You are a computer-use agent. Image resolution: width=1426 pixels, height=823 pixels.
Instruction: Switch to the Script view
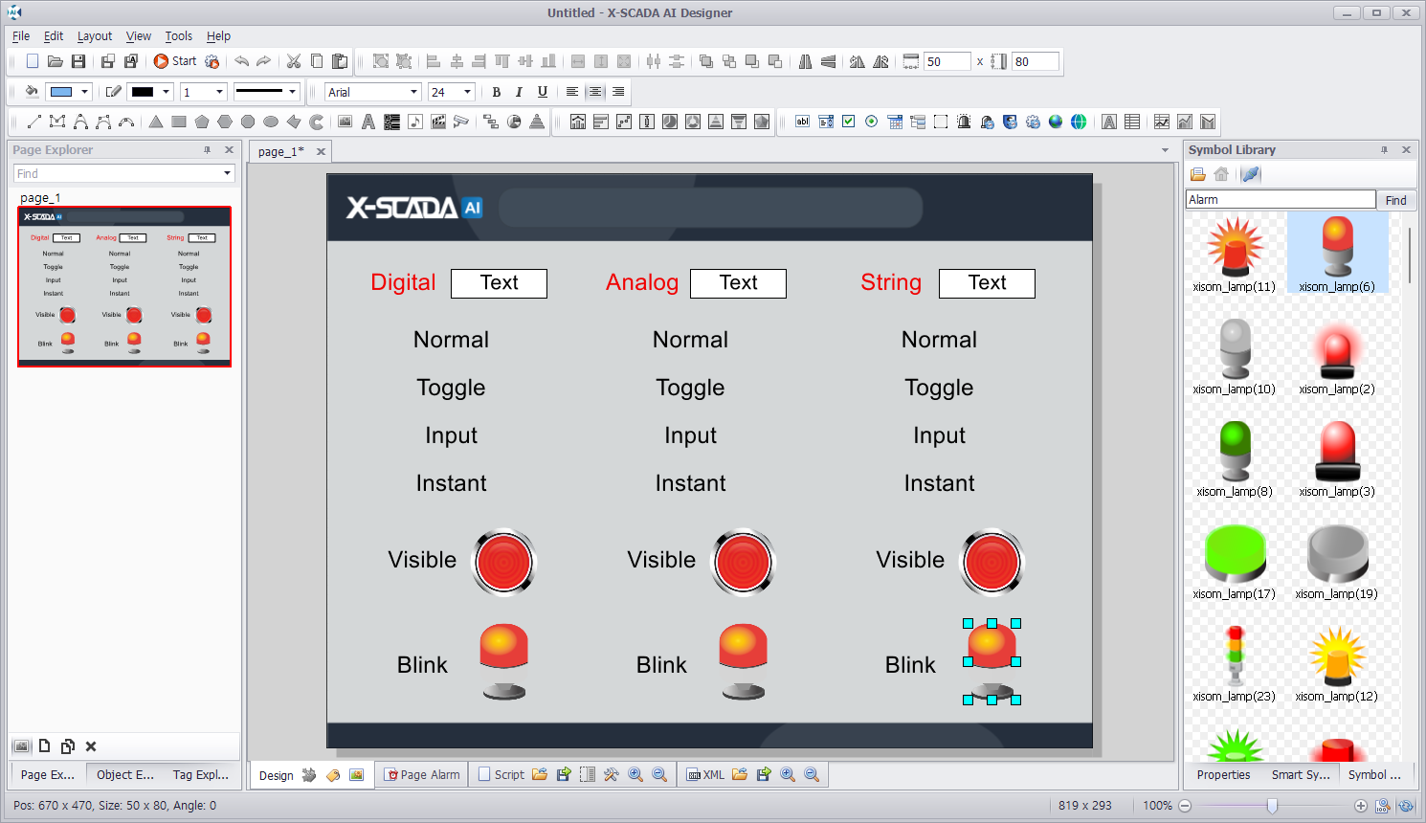[501, 775]
